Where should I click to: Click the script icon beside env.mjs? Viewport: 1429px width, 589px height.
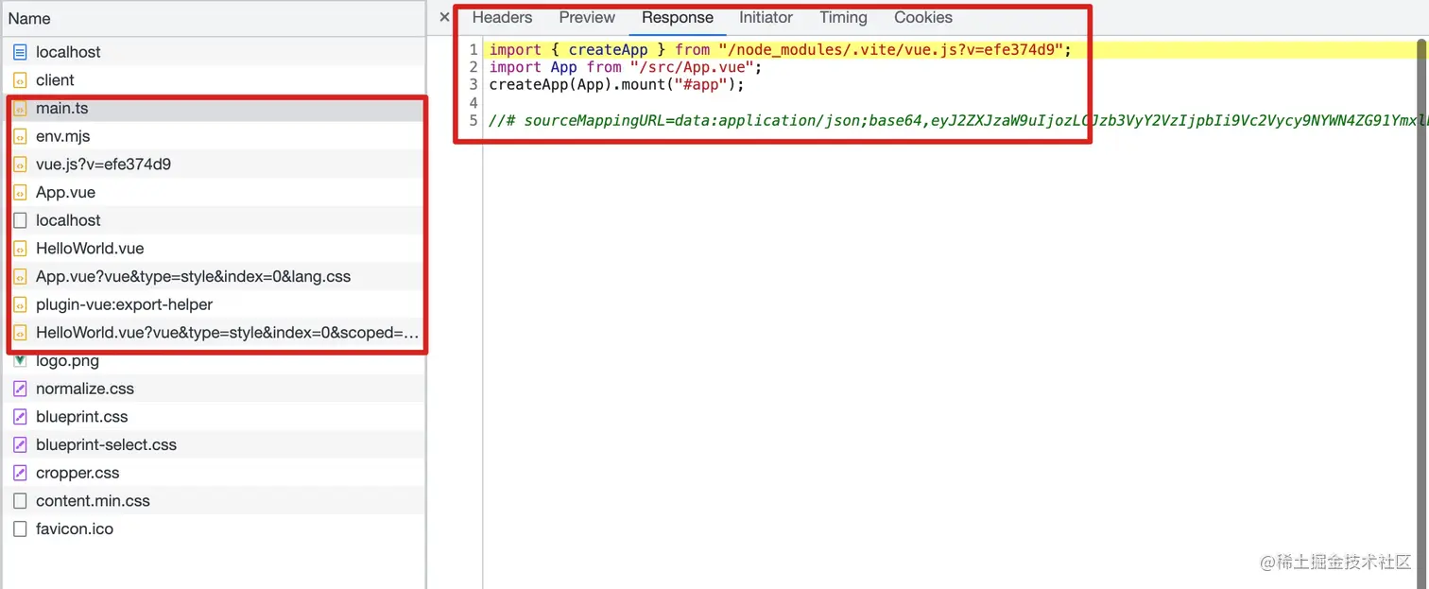coord(20,136)
